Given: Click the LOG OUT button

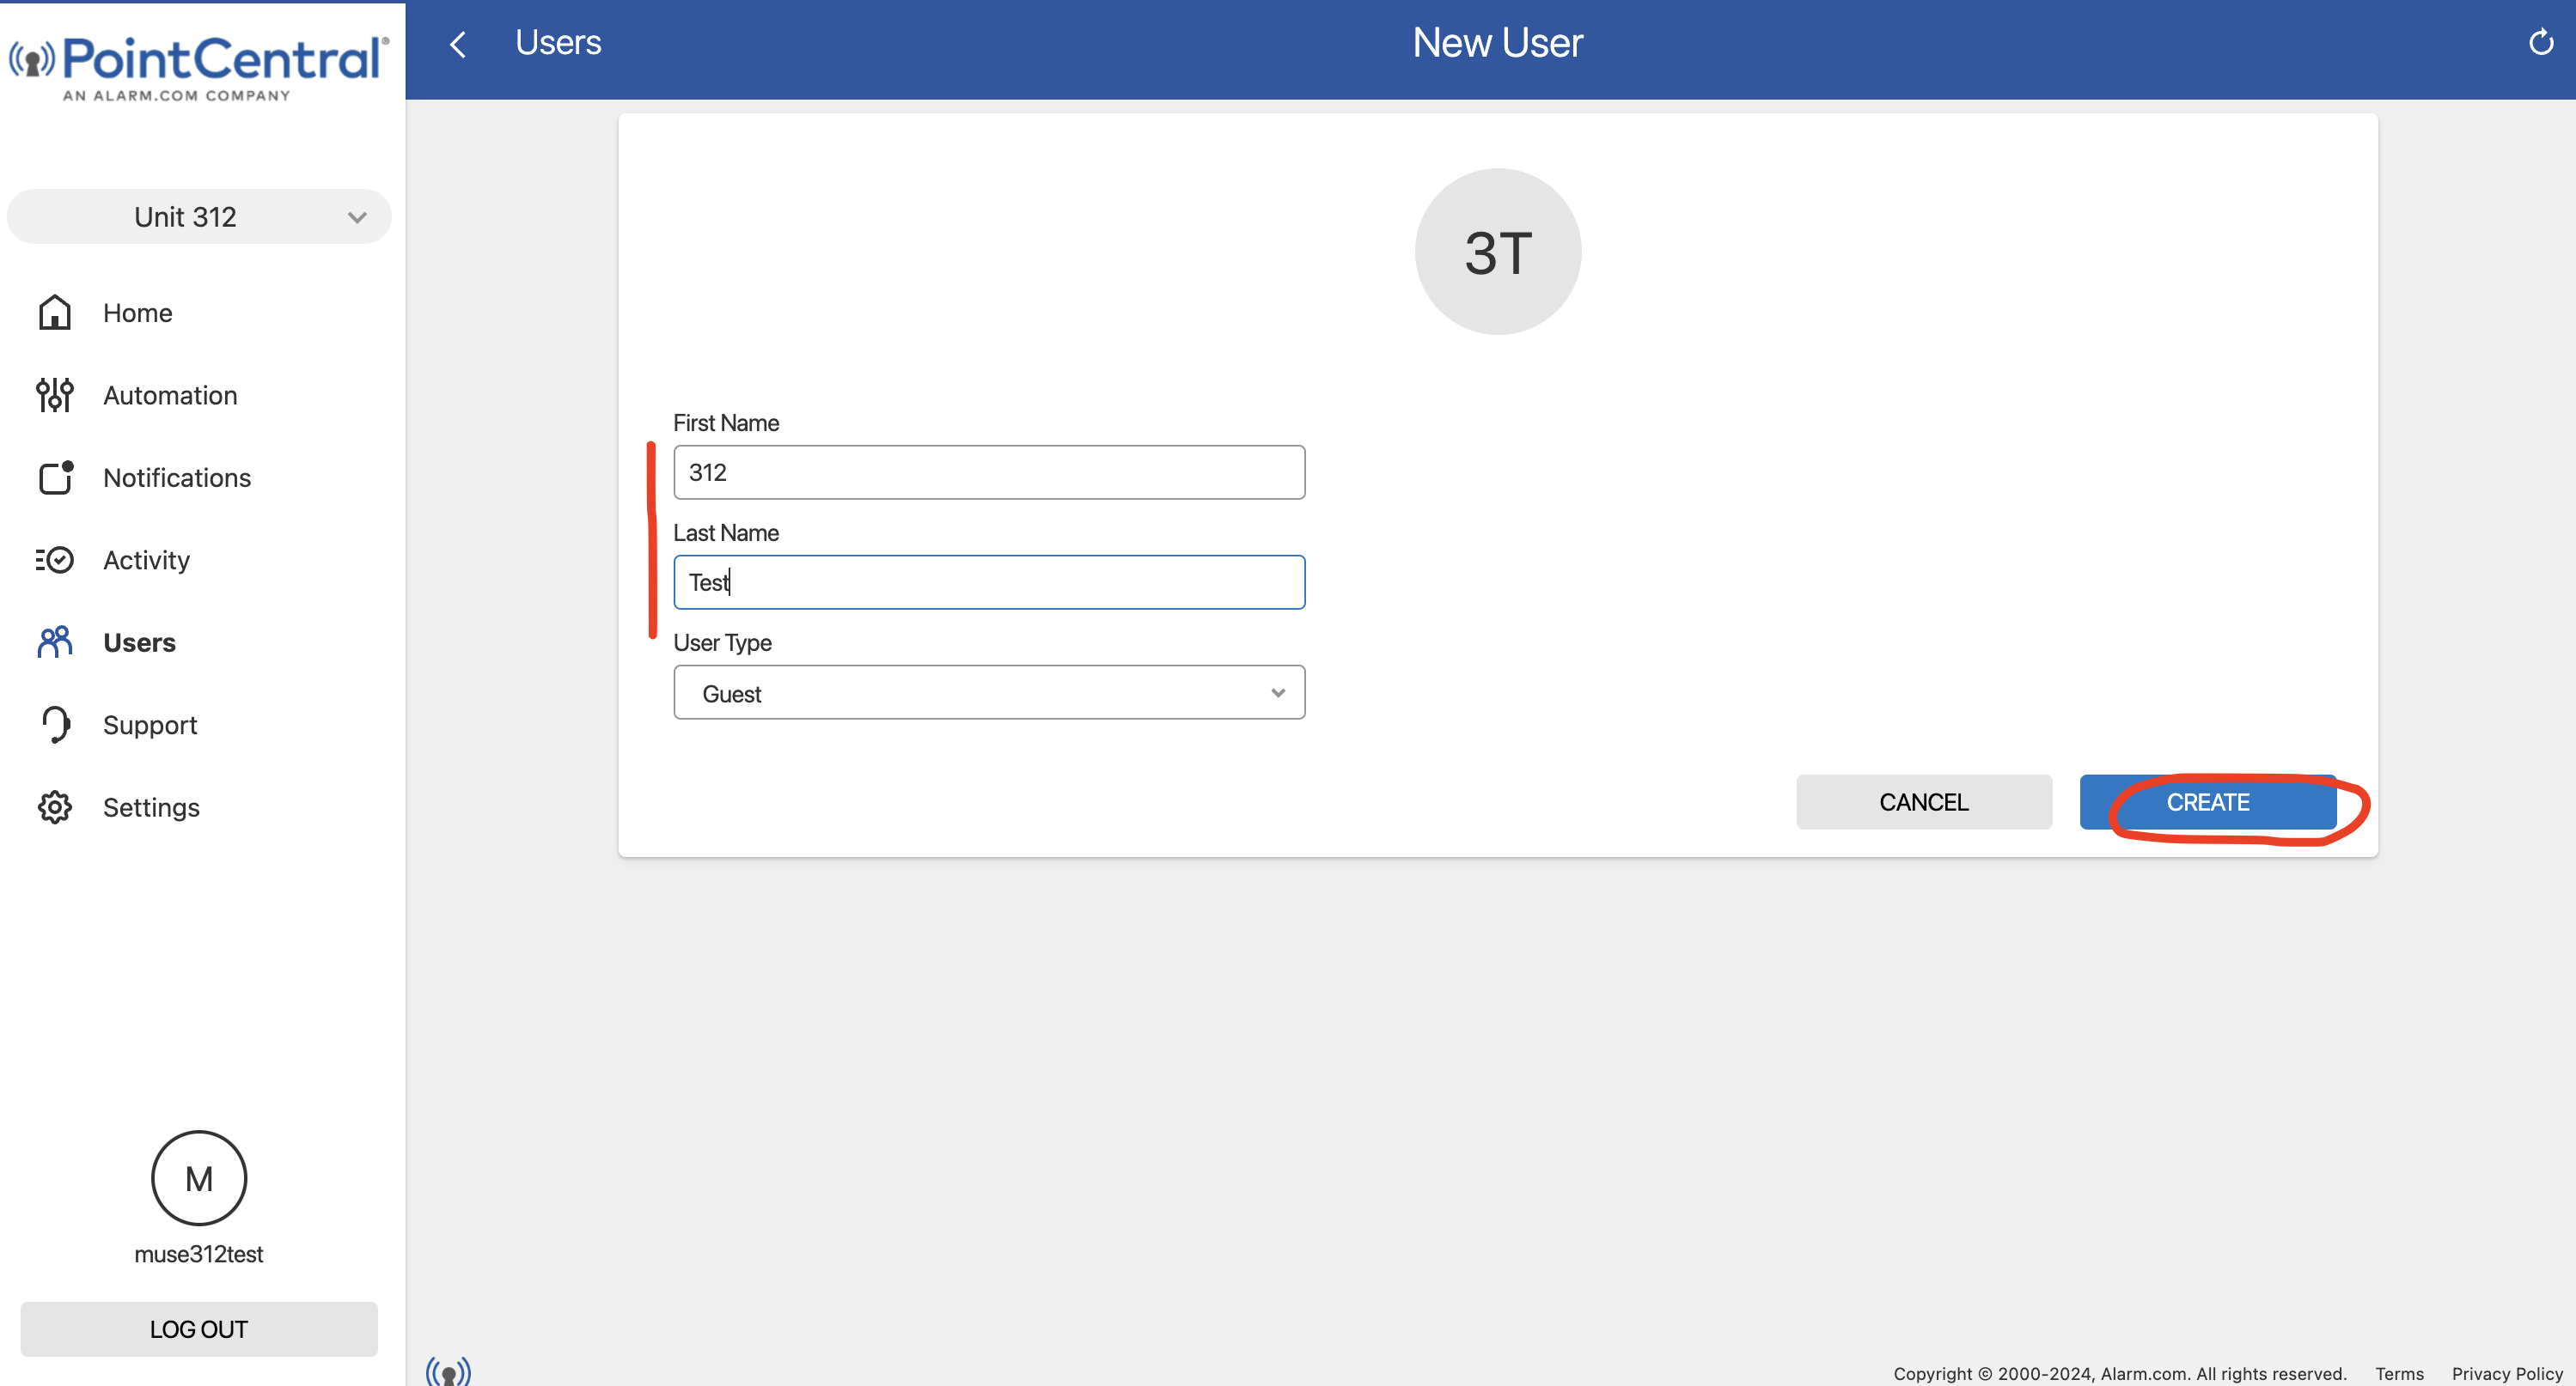Looking at the screenshot, I should (199, 1329).
